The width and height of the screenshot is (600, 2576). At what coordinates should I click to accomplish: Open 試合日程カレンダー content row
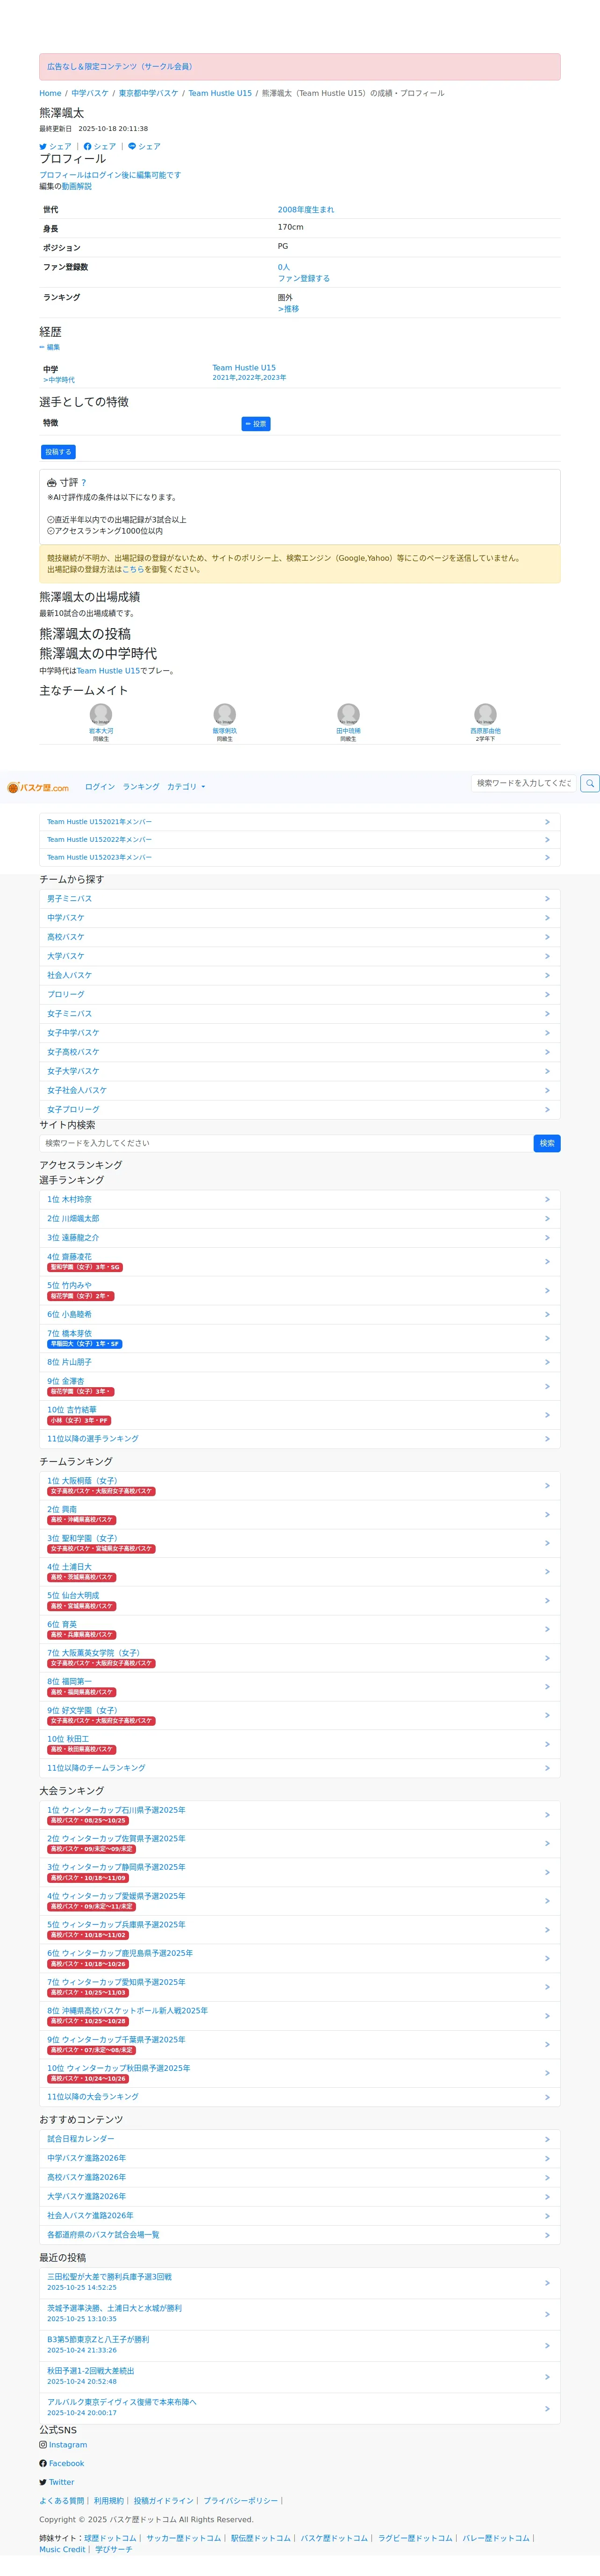tap(300, 2139)
